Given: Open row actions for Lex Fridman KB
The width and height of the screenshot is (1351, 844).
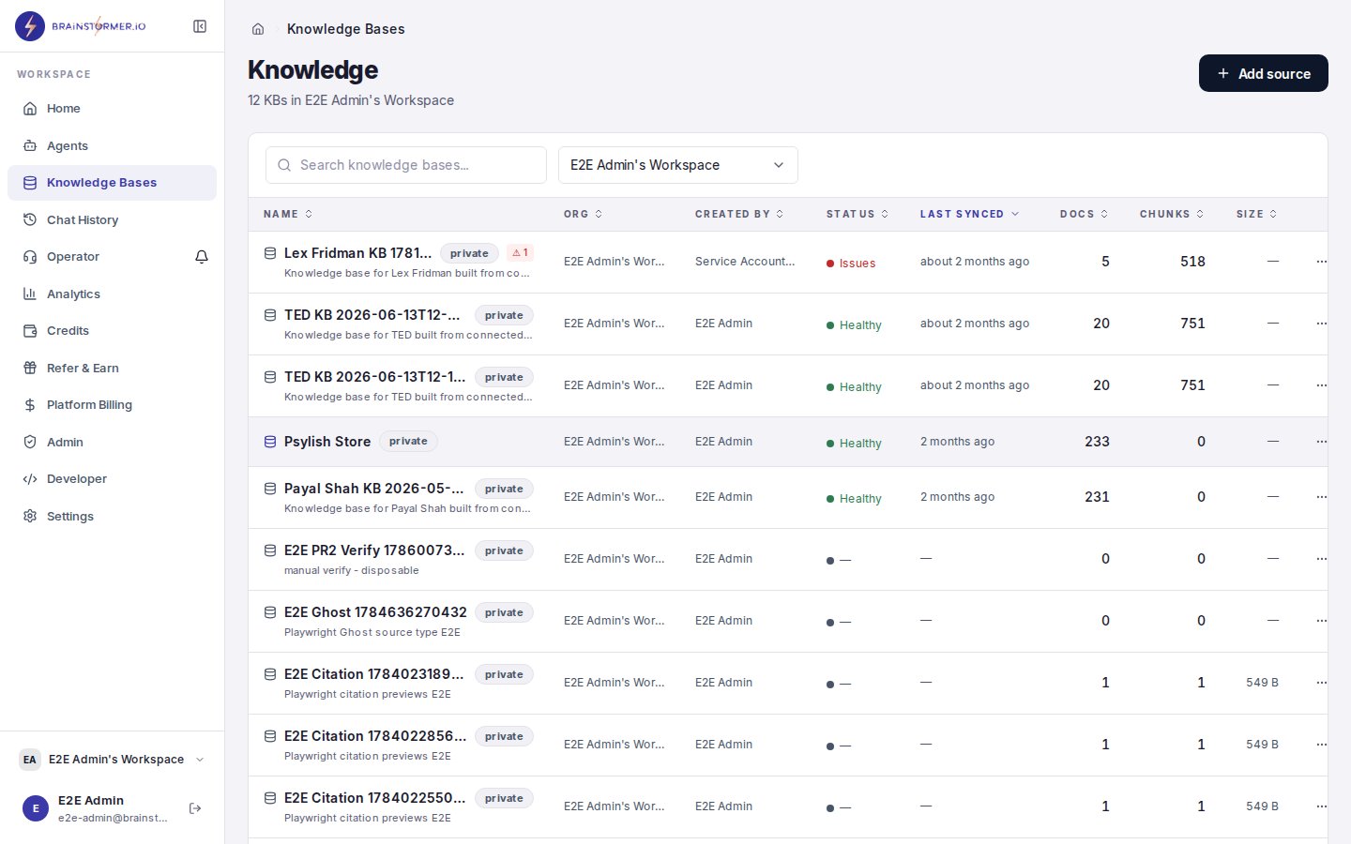Looking at the screenshot, I should point(1321,262).
